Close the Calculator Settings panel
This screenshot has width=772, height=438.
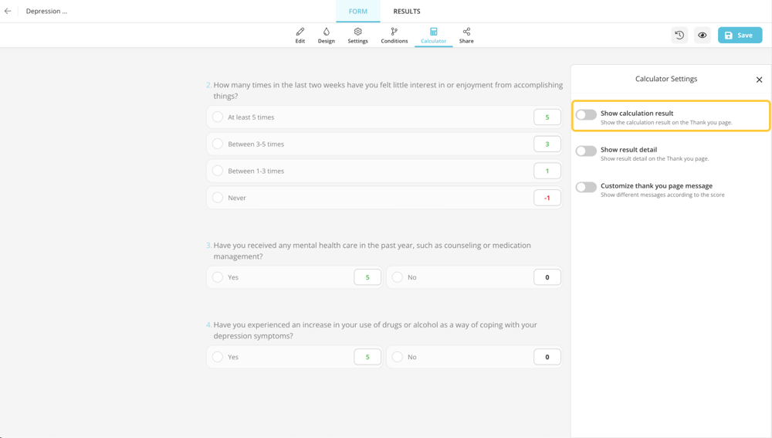point(759,80)
